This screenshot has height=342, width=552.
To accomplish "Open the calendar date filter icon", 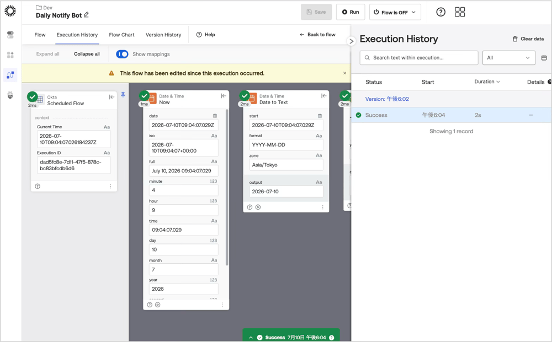I will (544, 58).
